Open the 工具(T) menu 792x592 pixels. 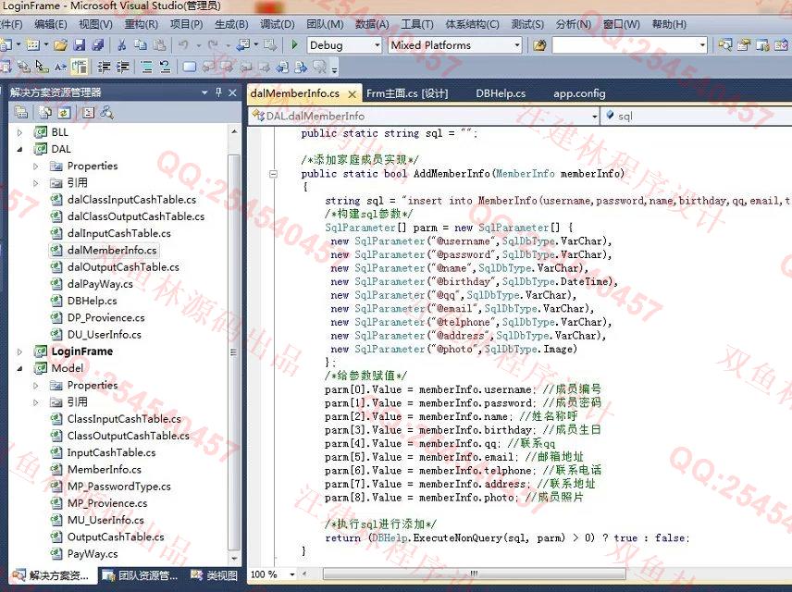[417, 24]
